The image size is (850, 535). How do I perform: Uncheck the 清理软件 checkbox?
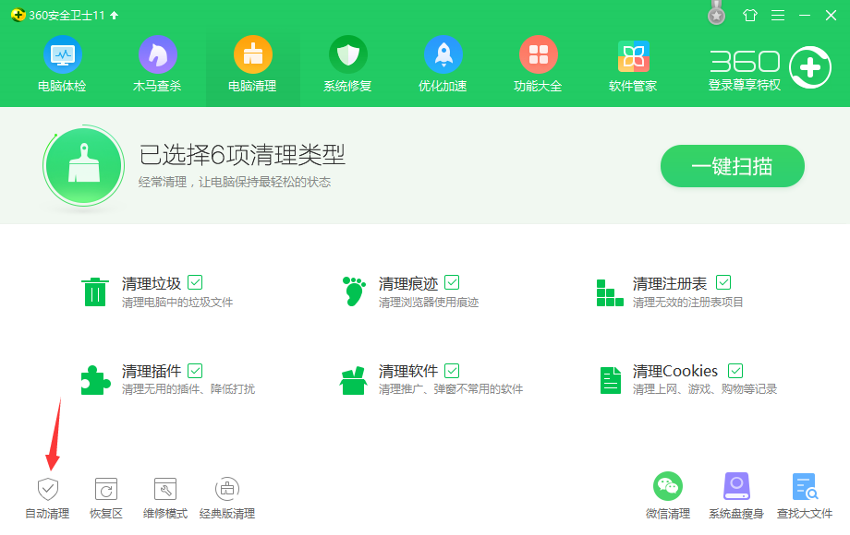452,371
